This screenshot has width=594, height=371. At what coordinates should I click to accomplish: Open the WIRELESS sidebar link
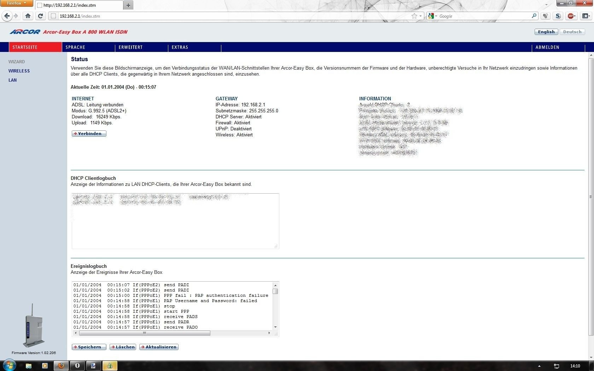(19, 71)
